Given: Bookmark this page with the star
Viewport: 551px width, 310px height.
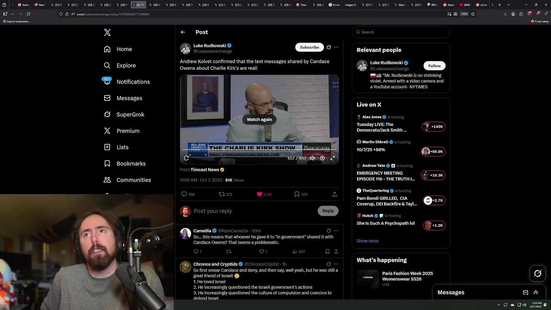Looking at the screenshot, I should click(473, 14).
